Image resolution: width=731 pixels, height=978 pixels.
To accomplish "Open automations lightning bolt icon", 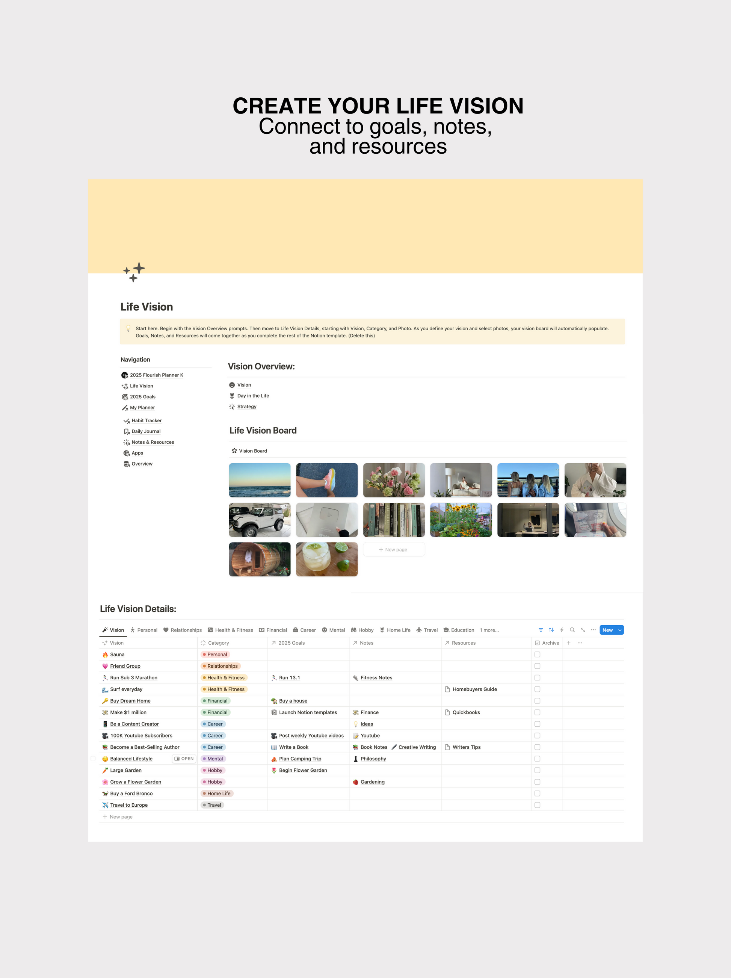I will coord(562,630).
